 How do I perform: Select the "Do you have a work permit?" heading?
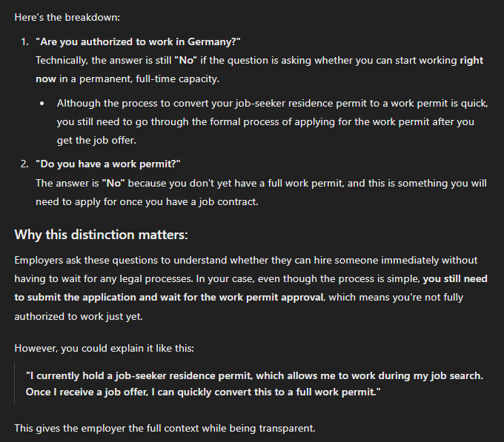[x=108, y=164]
